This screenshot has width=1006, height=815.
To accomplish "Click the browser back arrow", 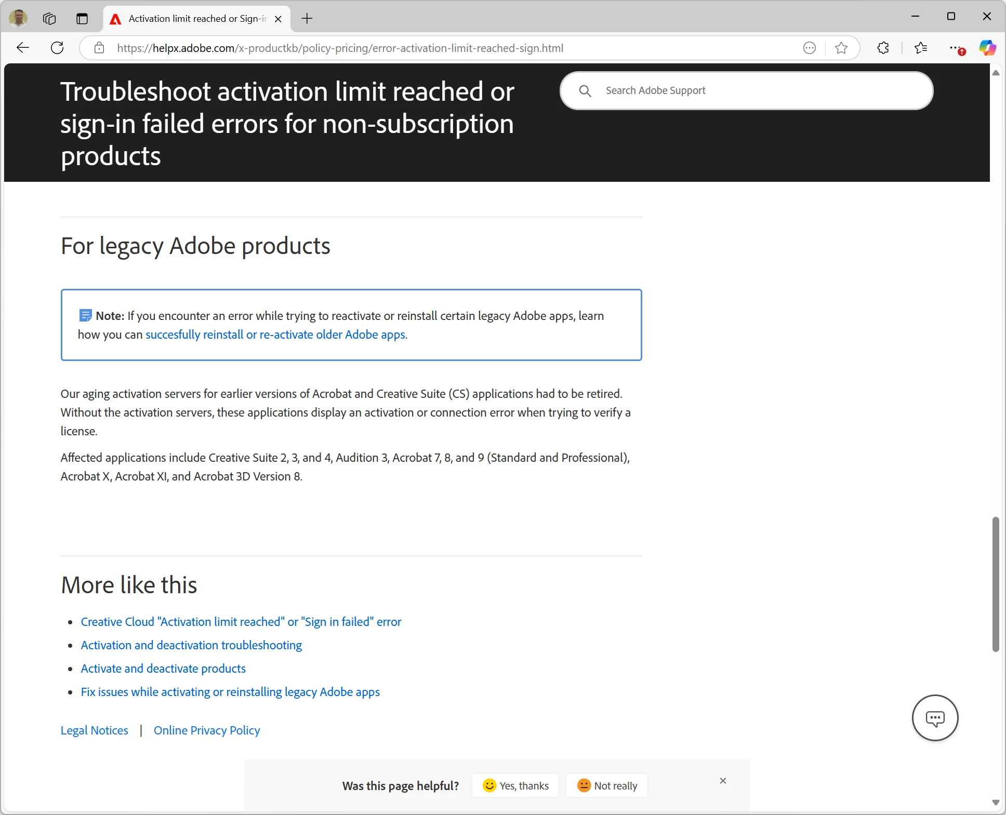I will point(23,48).
